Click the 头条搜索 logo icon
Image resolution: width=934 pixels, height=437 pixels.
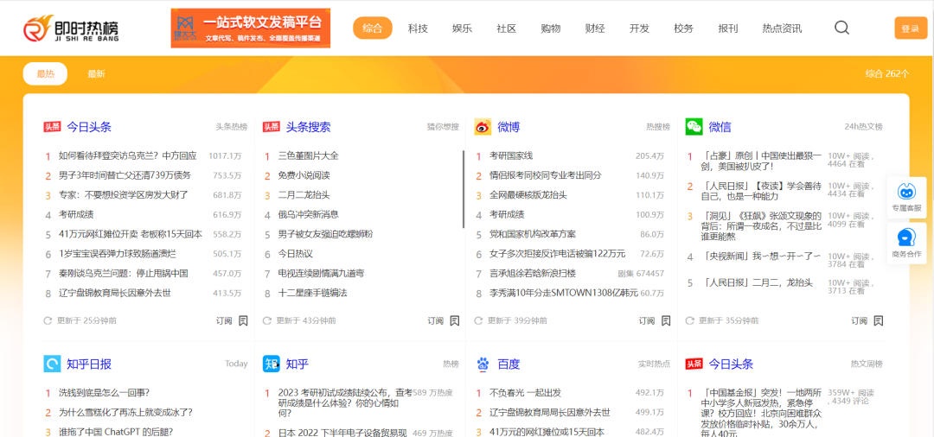coord(271,127)
